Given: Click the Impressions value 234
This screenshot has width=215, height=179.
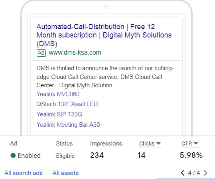Looking at the screenshot, I should [97, 155].
